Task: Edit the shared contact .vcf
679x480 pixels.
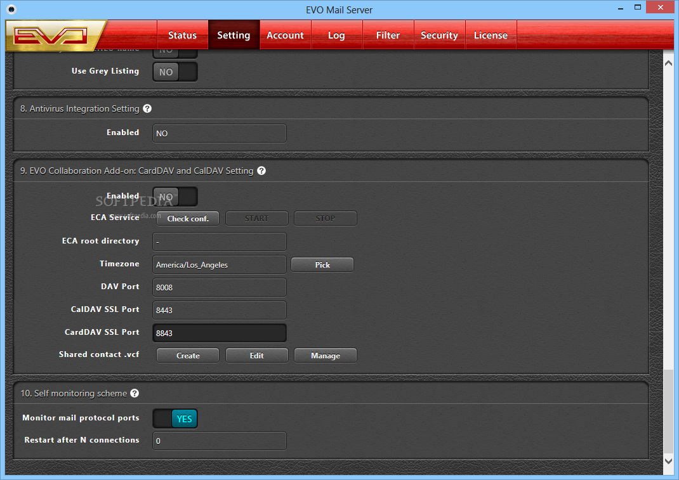Action: tap(257, 355)
